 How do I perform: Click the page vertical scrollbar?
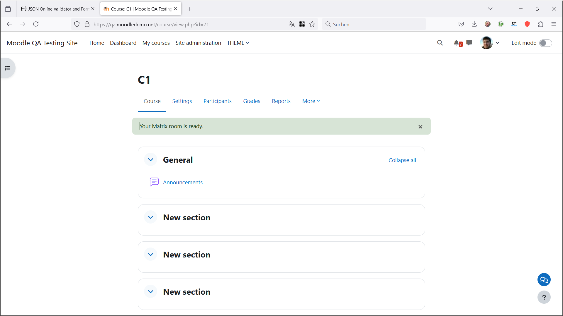(561, 146)
